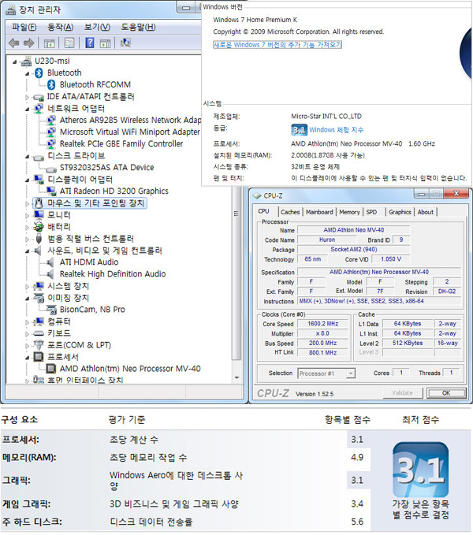Click the Forward arrow in Device Manager toolbar
Viewport: 473px width, 535px height.
[x=28, y=43]
